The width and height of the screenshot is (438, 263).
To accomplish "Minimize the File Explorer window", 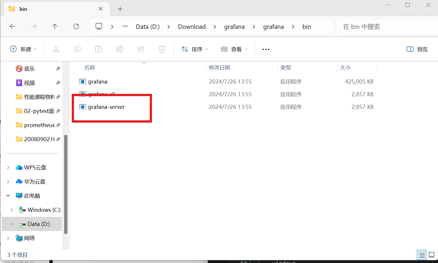I will click(x=387, y=5).
